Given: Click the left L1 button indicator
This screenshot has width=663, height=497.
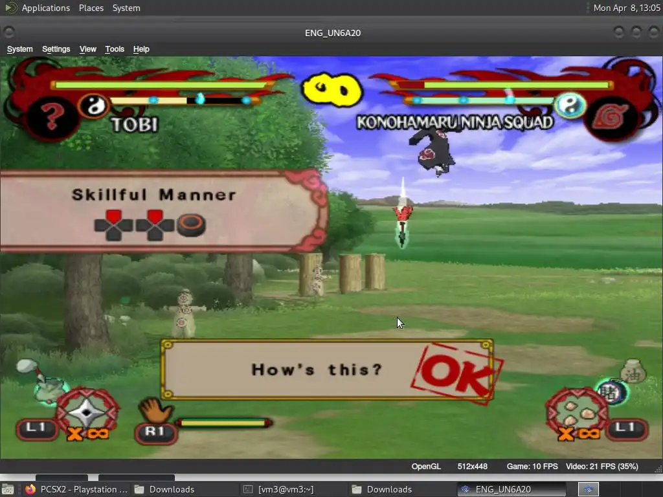Looking at the screenshot, I should (x=36, y=429).
